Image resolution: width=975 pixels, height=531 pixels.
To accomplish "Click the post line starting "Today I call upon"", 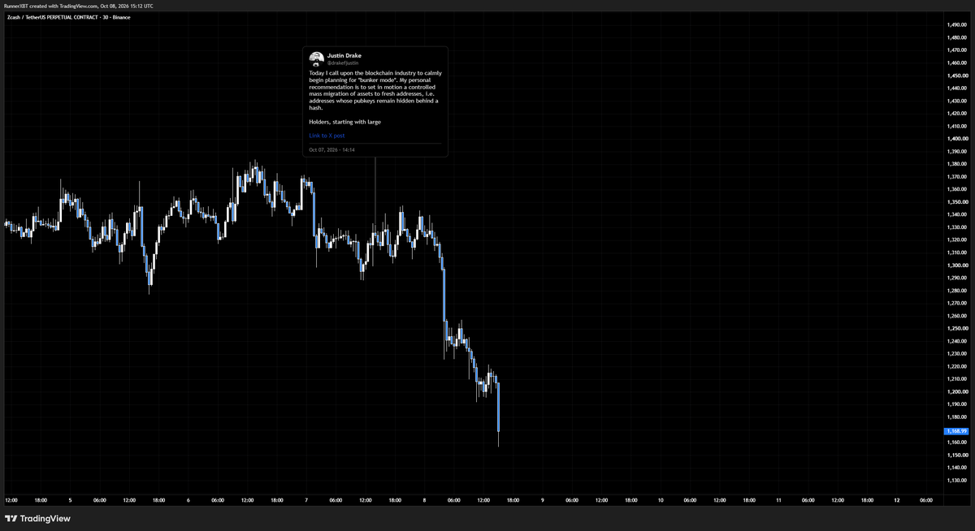I will point(375,73).
